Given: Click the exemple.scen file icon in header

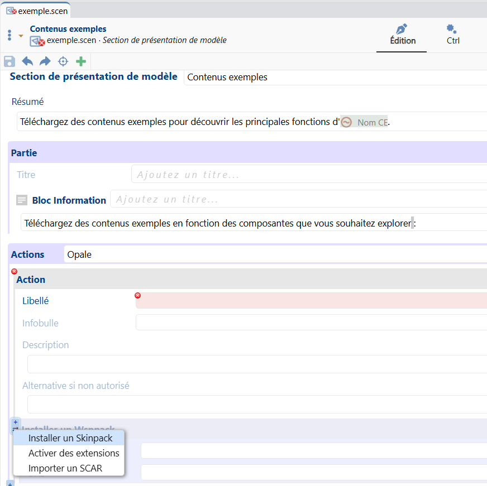Looking at the screenshot, I should coord(37,41).
